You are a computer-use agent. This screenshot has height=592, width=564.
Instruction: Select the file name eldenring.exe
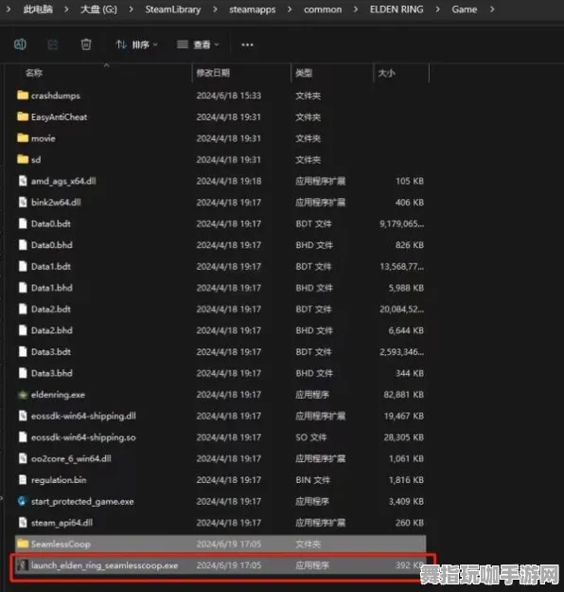click(x=58, y=395)
